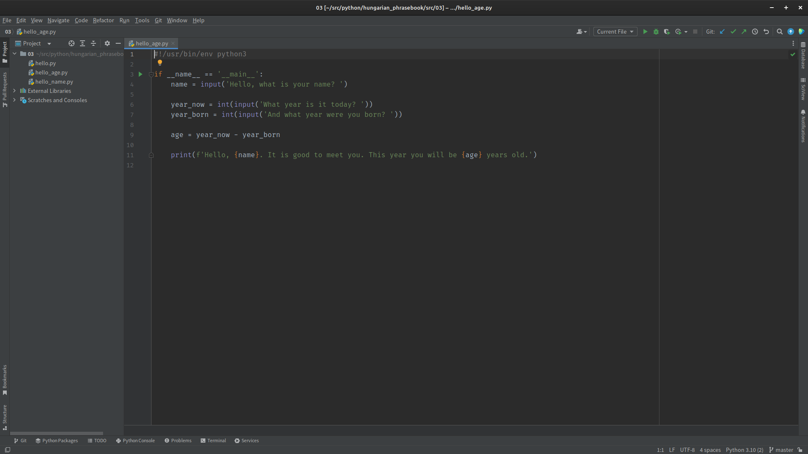The width and height of the screenshot is (808, 454).
Task: Expand the External Libraries node
Action: coord(15,91)
